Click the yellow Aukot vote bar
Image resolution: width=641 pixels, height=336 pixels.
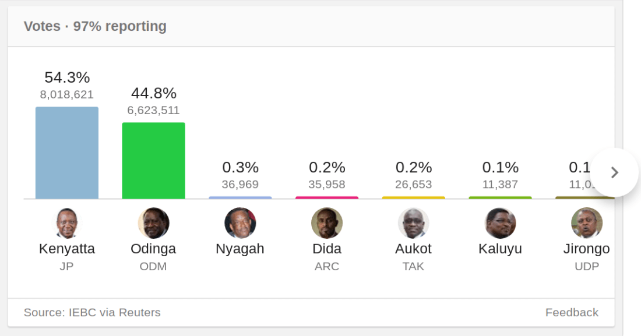(414, 197)
